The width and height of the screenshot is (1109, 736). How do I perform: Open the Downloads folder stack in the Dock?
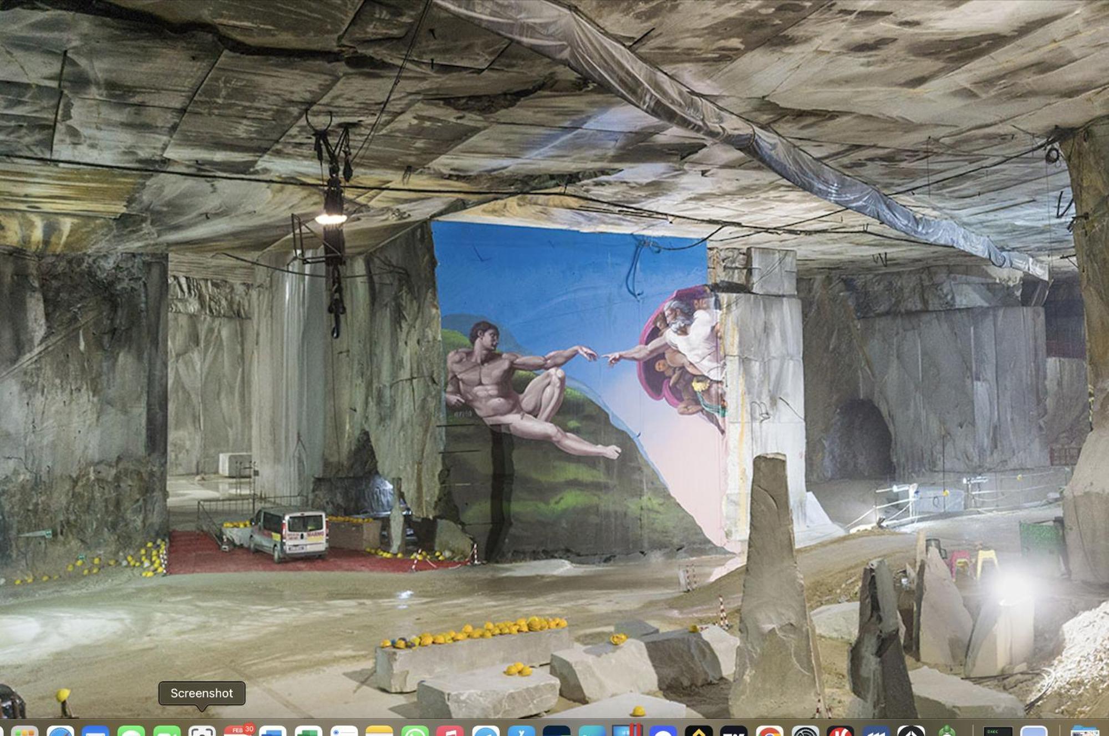coord(1085,732)
